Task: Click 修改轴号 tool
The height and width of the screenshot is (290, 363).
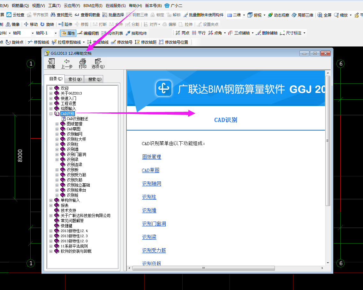Action: (122, 42)
